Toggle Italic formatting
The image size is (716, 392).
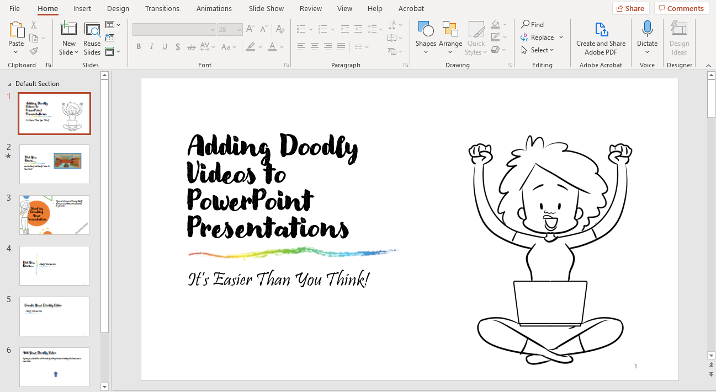[x=152, y=47]
